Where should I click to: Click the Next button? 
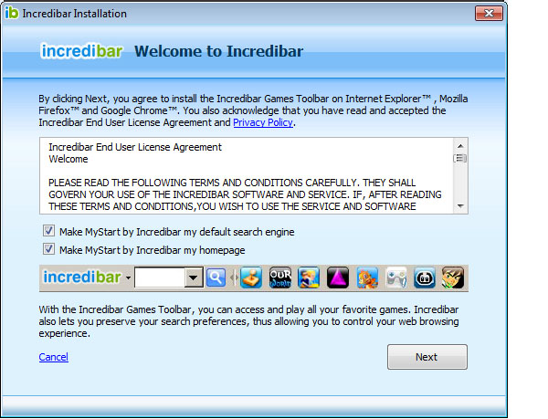tap(427, 357)
